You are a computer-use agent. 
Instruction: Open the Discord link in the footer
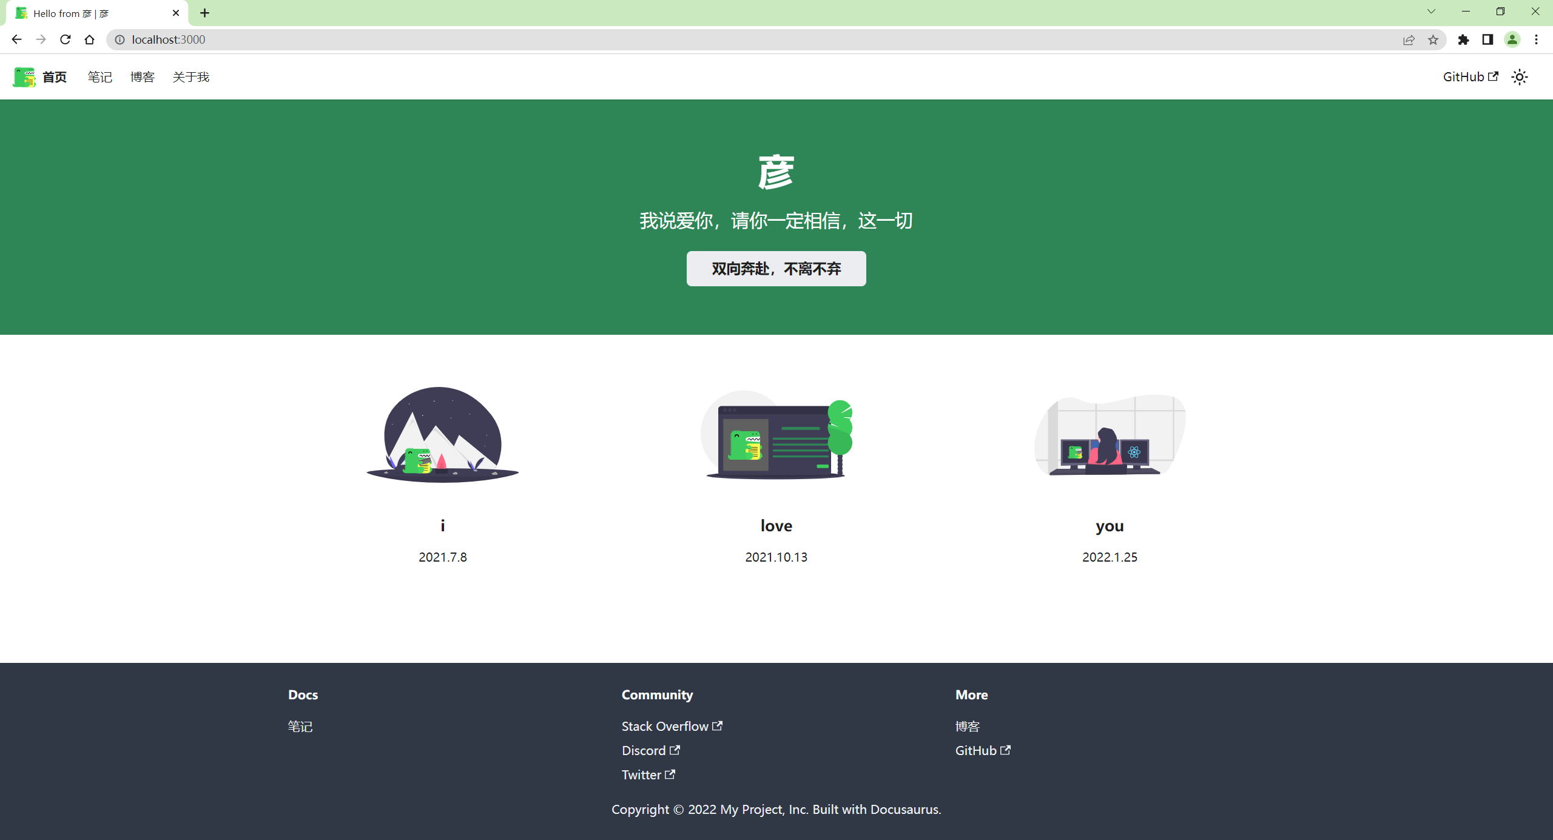(x=645, y=750)
